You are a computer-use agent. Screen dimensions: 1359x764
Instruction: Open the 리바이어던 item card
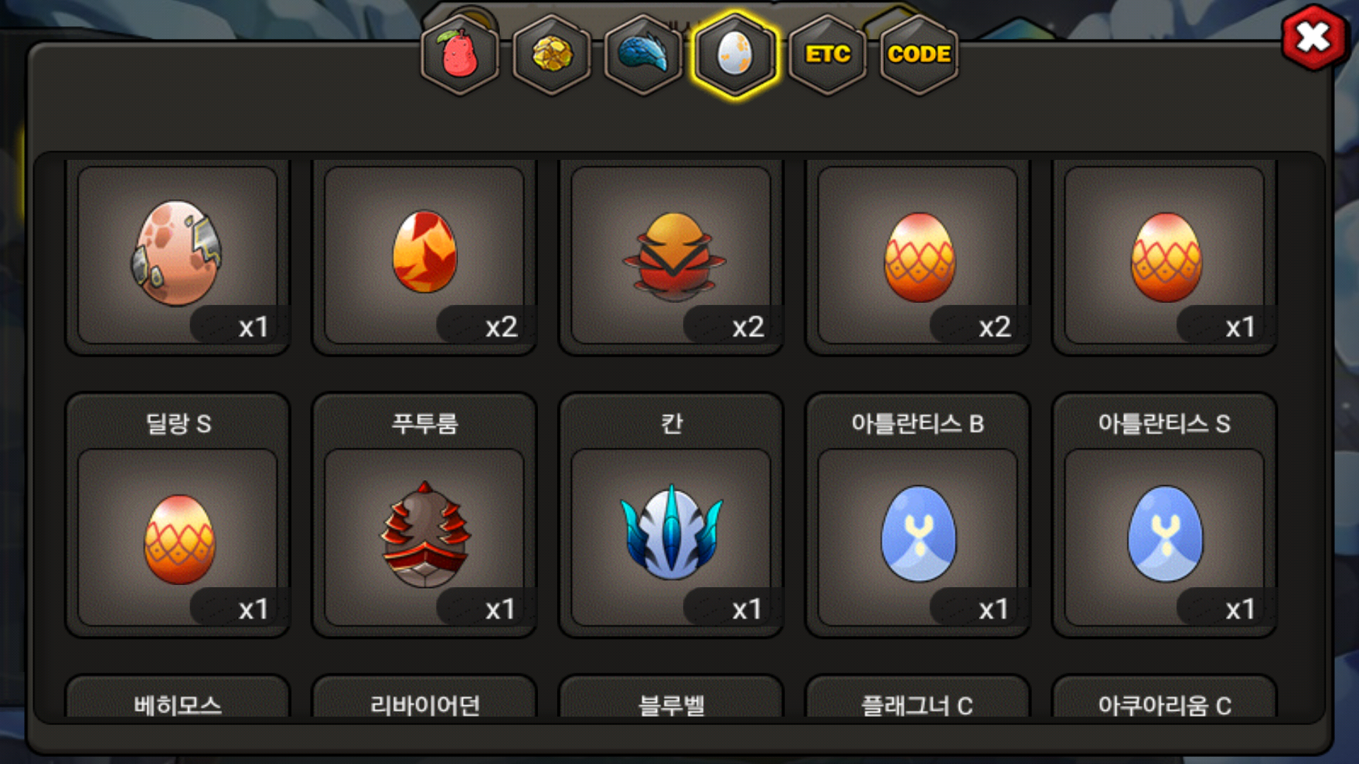click(425, 697)
